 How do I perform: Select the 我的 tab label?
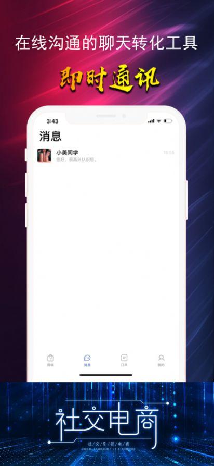tap(161, 365)
